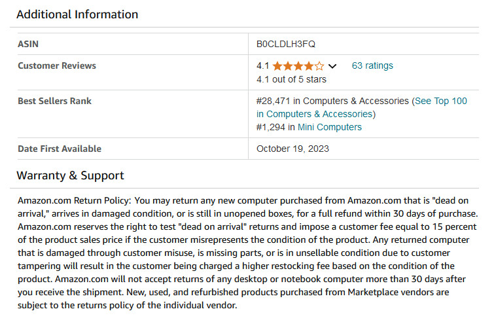The image size is (496, 324).
Task: Click the empty fifth rating star
Action: click(319, 66)
